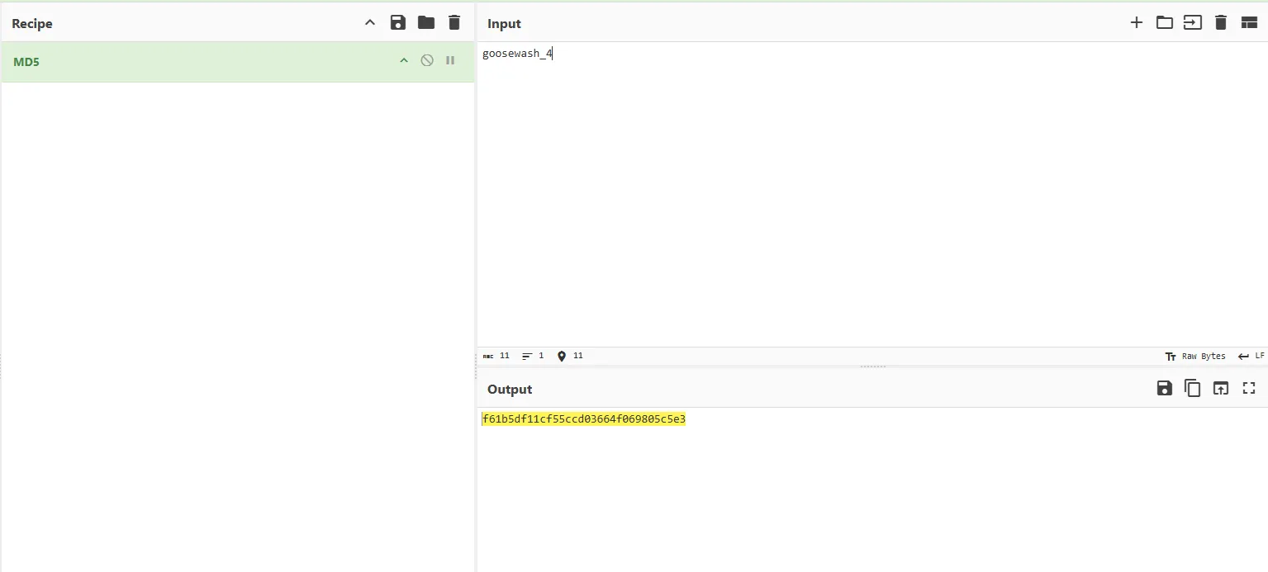Collapse the MD5 operation arguments
The image size is (1268, 572).
(404, 60)
